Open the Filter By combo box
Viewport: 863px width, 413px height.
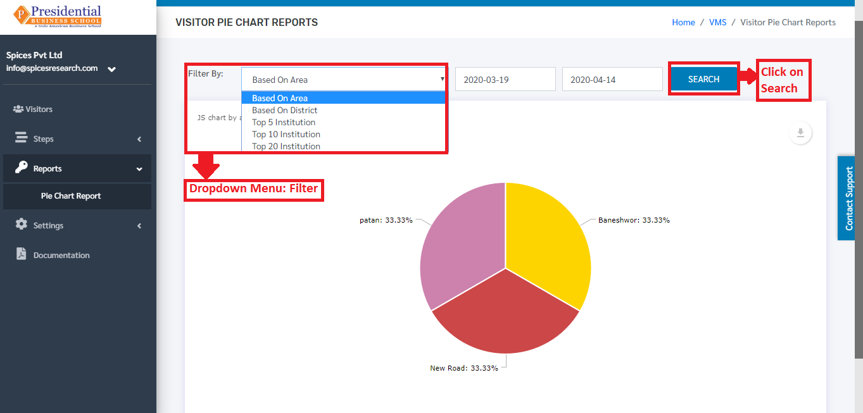click(x=344, y=80)
